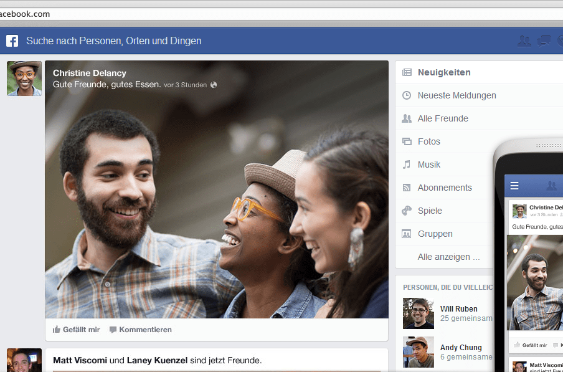Tap Gefällt mir on the phone screen
The height and width of the screenshot is (372, 563).
(x=531, y=345)
